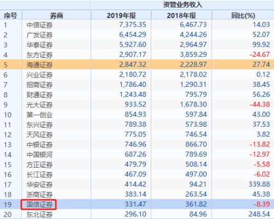The height and width of the screenshot is (219, 274).
Task: Click the 3.82 growth value
Action: pos(263,134)
